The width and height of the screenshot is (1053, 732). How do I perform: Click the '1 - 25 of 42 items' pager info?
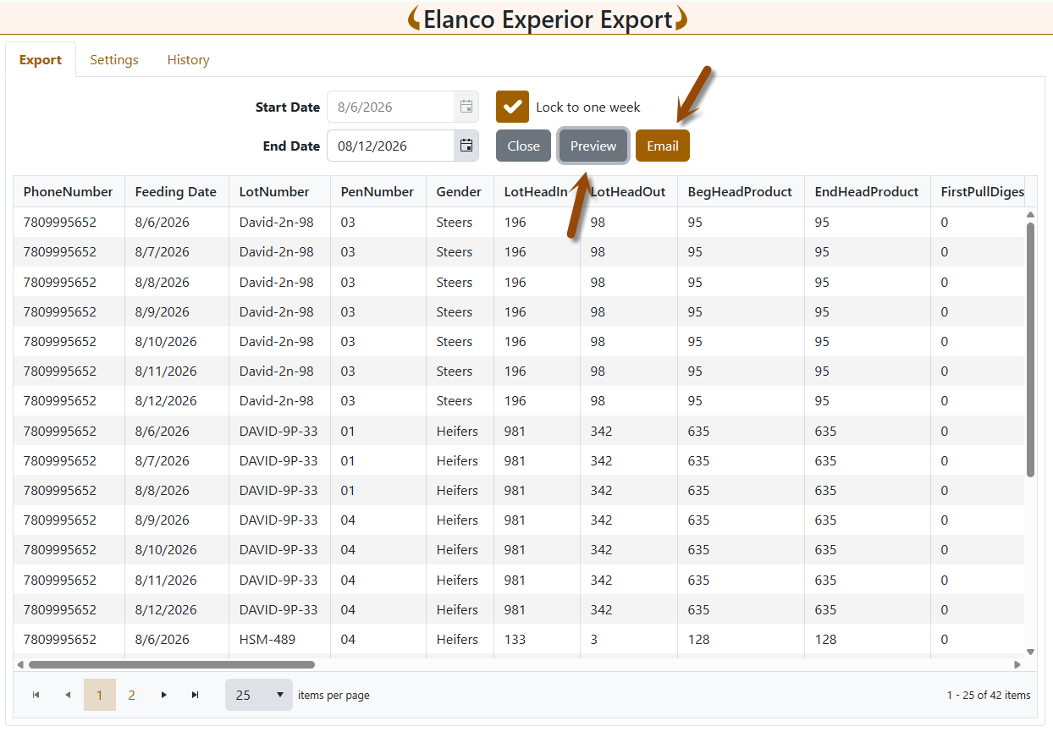click(x=989, y=696)
